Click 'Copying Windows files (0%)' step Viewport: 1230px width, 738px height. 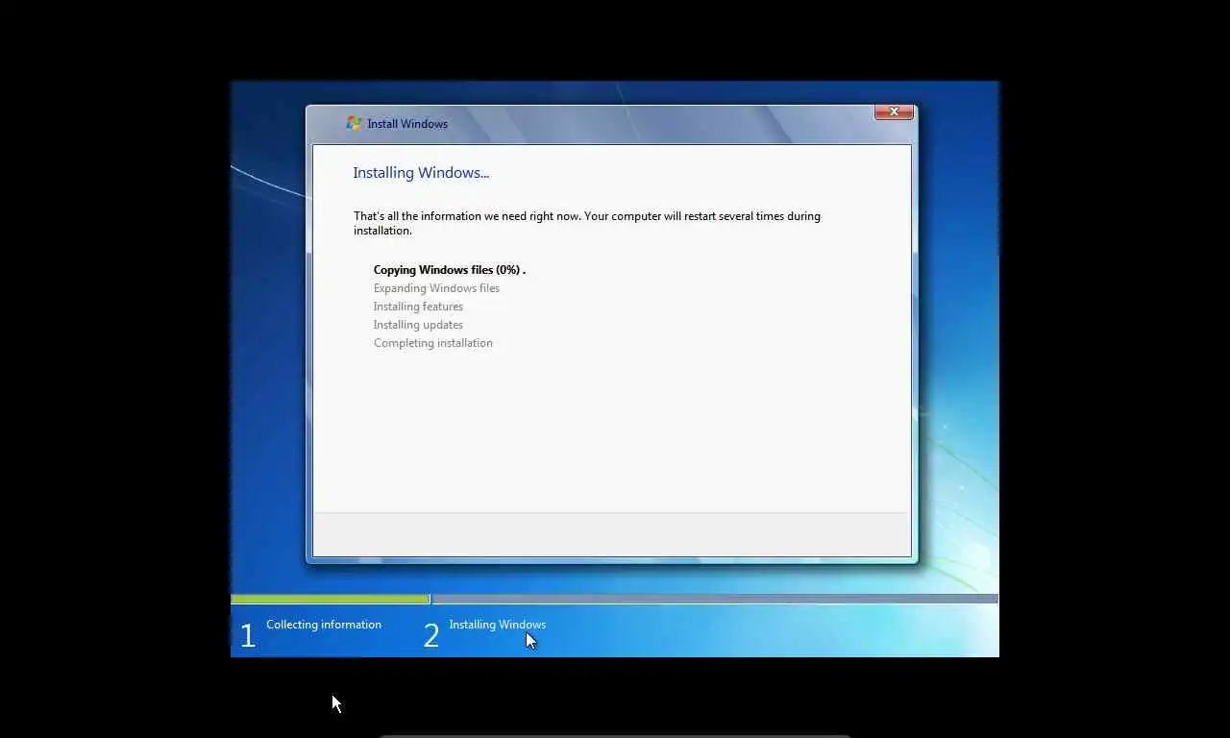tap(449, 270)
